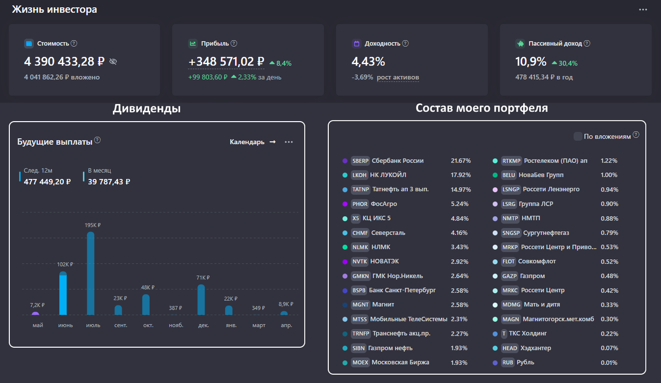Select the PHOR ticker badge
Screen dimensions: 661x383
point(360,204)
